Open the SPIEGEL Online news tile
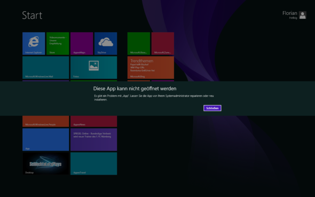Image resolution: width=315 pixels, height=197 pixels. pos(94,139)
